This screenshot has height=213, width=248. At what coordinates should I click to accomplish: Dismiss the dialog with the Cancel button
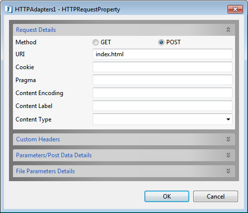pyautogui.click(x=216, y=197)
